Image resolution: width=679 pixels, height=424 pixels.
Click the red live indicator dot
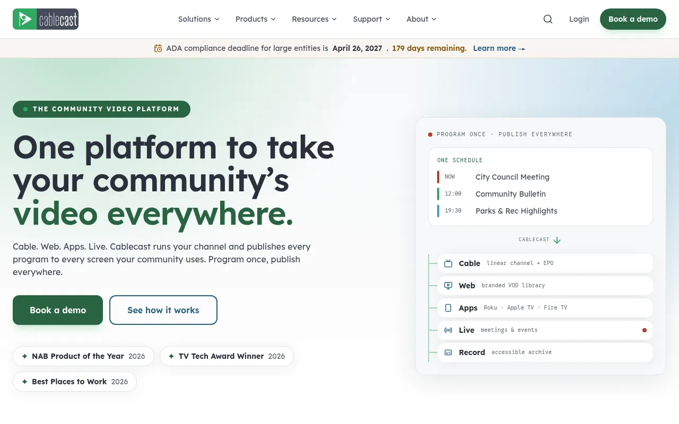click(x=645, y=330)
